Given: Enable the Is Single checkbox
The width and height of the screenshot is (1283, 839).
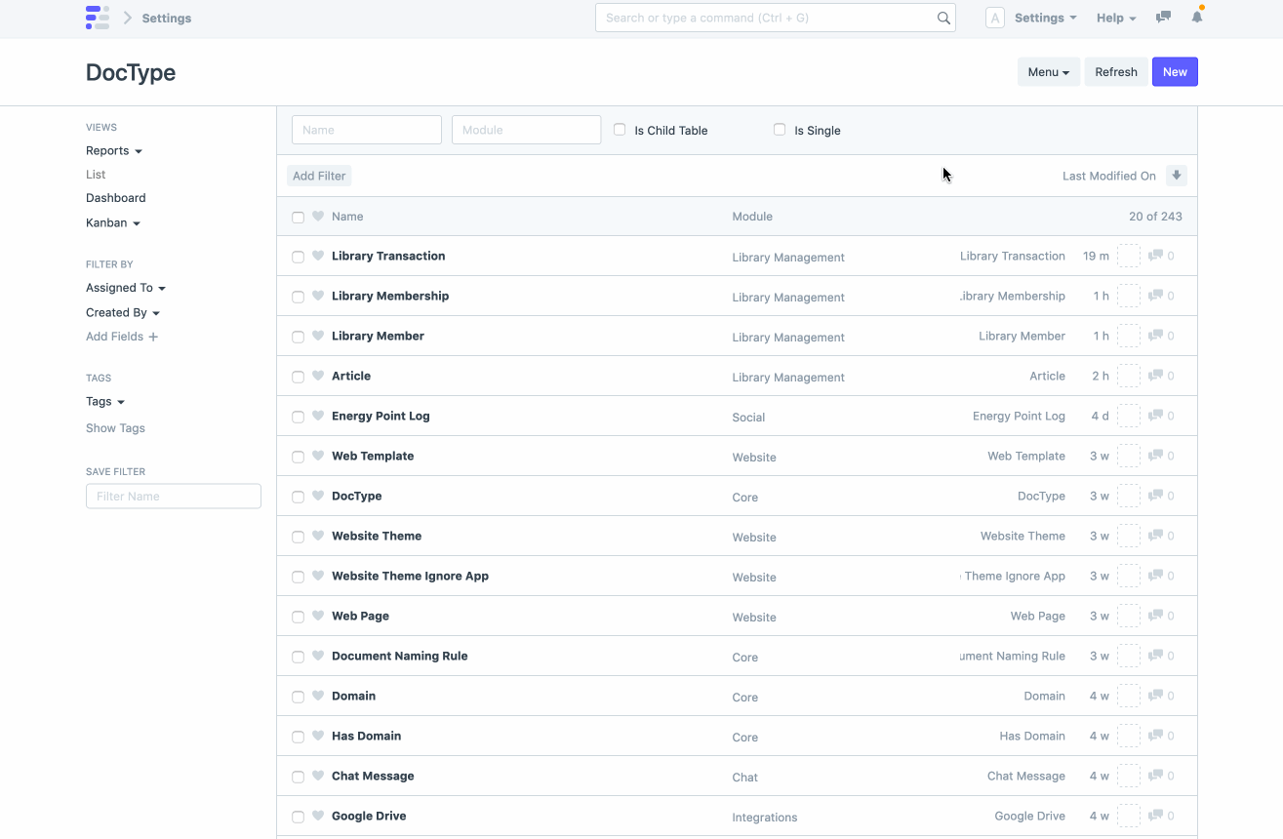Looking at the screenshot, I should pos(780,129).
